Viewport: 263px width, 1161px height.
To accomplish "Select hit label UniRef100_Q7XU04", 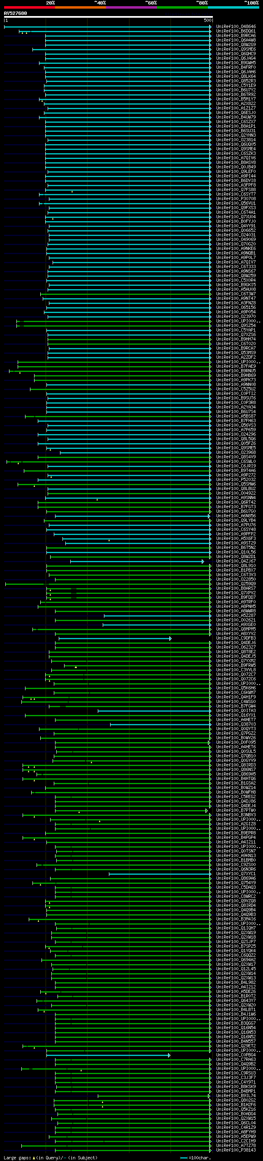I will pos(236,217).
